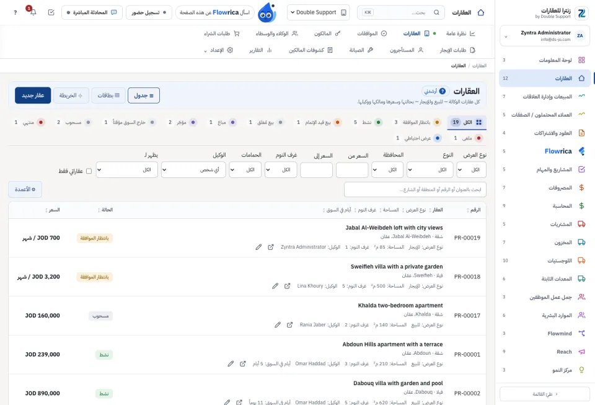The width and height of the screenshot is (595, 405).
Task: Filter by منتهي expired status chip
Action: [x=30, y=122]
